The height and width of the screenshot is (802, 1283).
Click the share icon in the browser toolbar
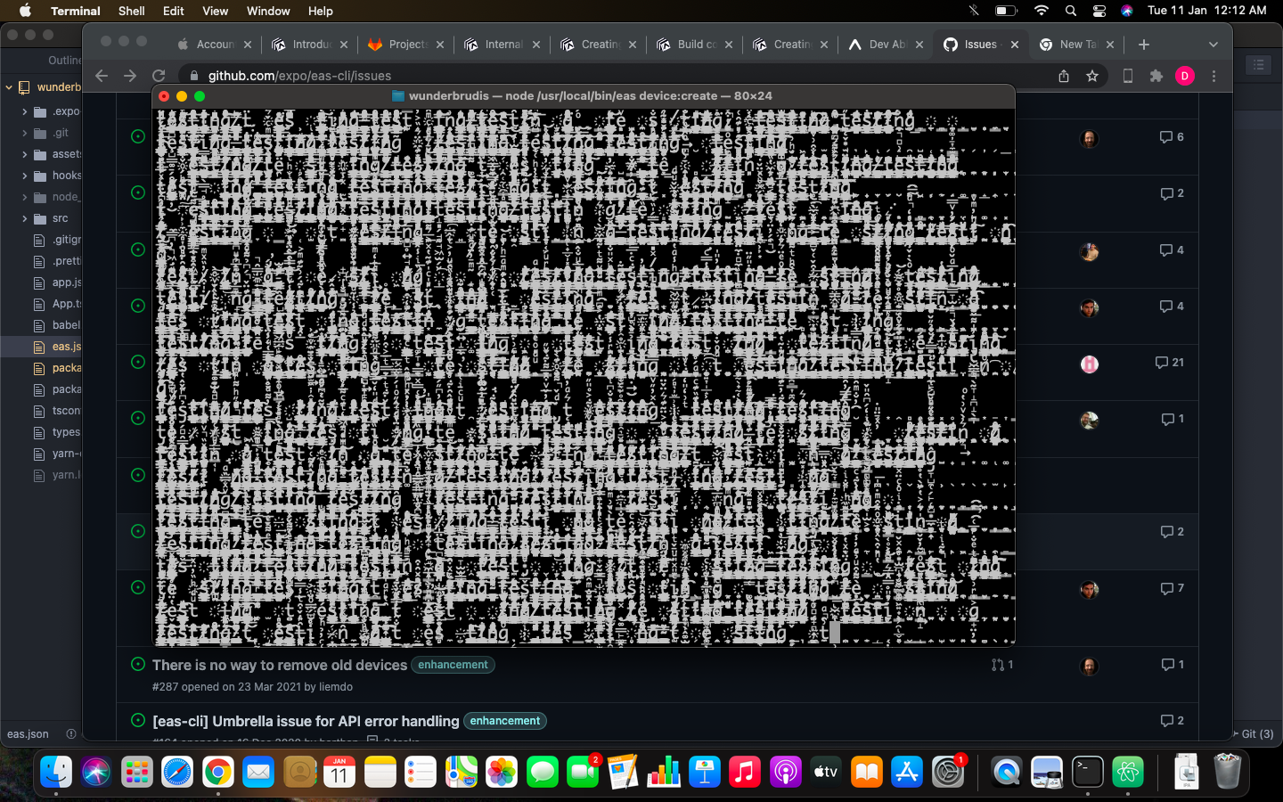point(1063,76)
